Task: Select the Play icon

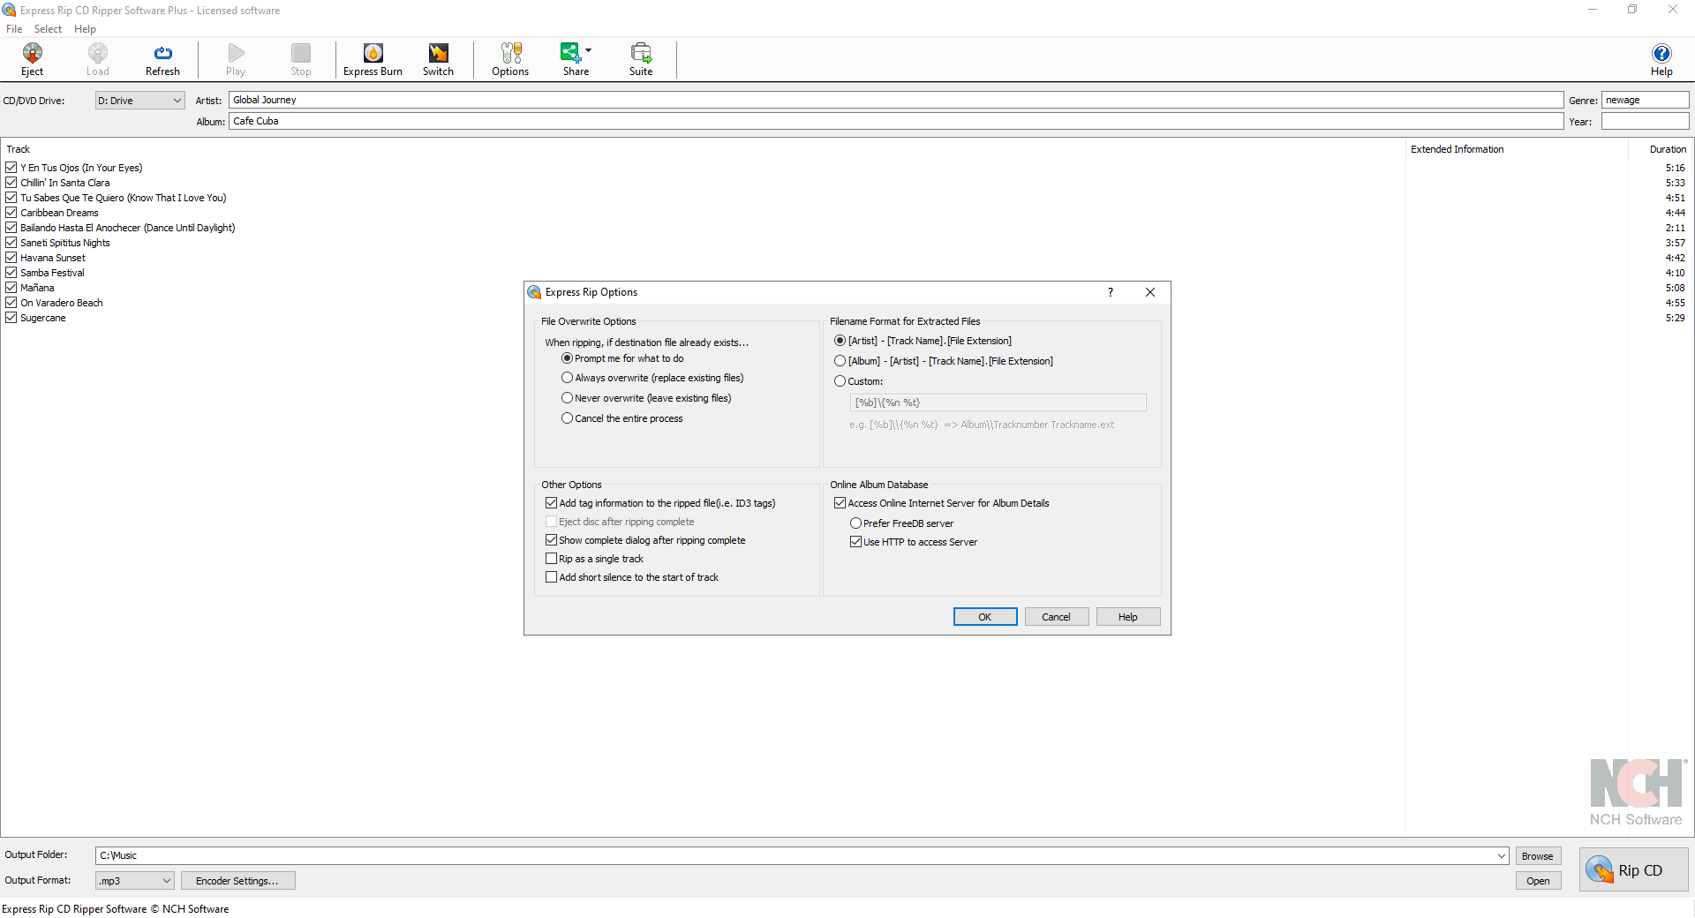Action: pyautogui.click(x=235, y=55)
